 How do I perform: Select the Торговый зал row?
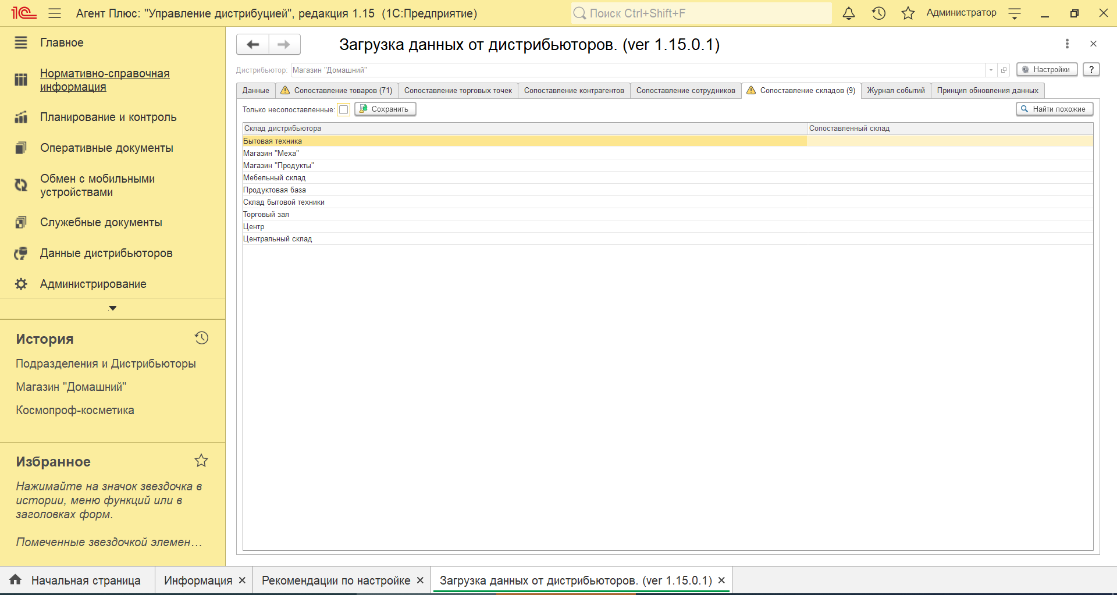tap(668, 215)
